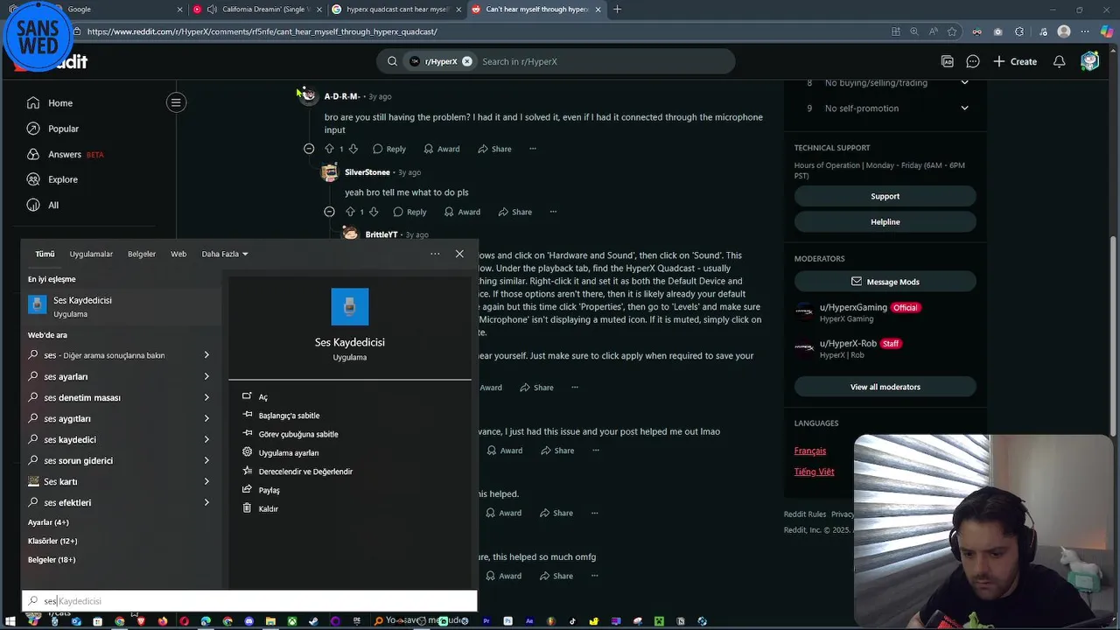Open After Effects from the taskbar
This screenshot has width=1120, height=630.
point(529,621)
